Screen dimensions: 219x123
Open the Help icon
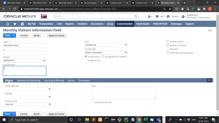157,16
